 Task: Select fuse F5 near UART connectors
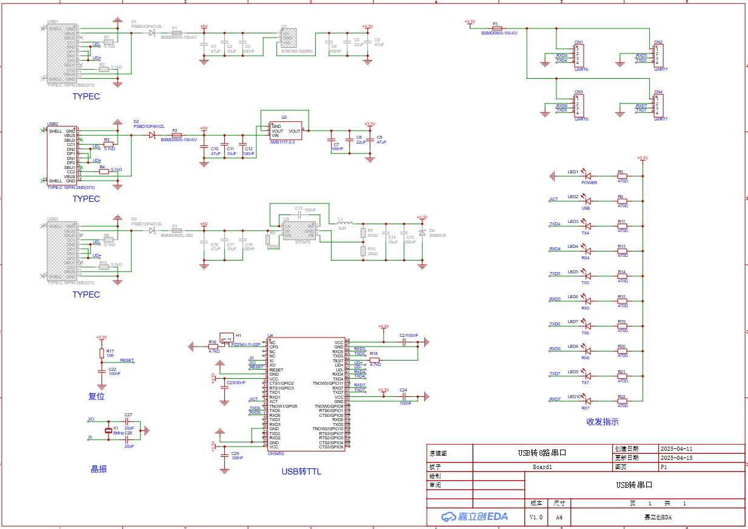coord(497,28)
